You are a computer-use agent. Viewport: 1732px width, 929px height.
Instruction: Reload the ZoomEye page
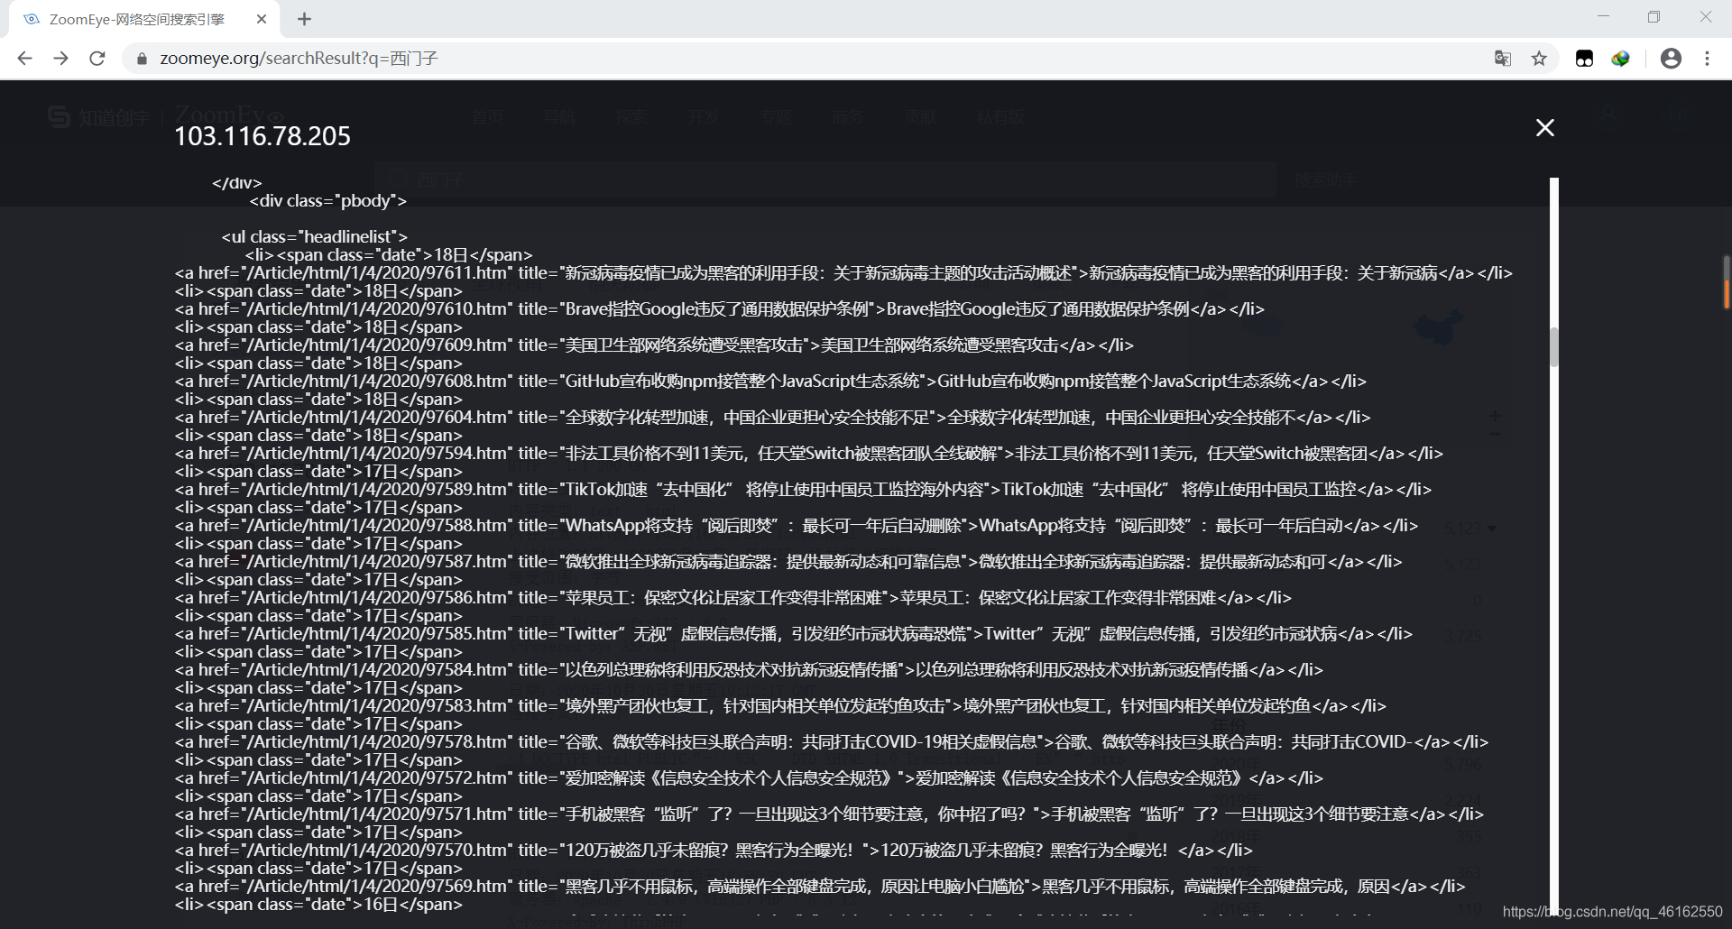tap(97, 59)
